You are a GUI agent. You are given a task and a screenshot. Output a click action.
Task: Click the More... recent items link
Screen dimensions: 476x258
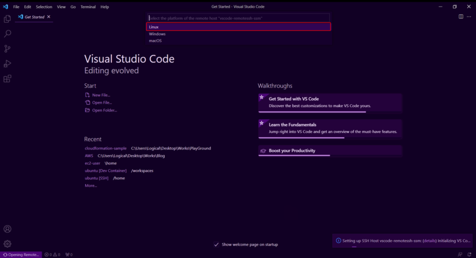pyautogui.click(x=91, y=185)
